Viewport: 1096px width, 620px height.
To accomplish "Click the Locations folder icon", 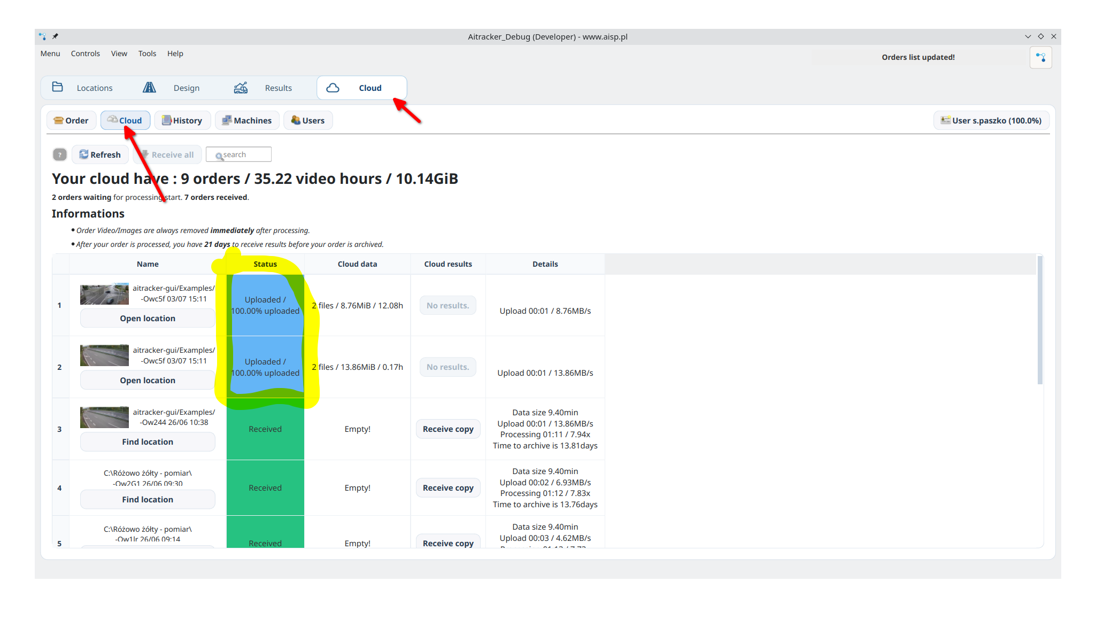I will [x=58, y=87].
